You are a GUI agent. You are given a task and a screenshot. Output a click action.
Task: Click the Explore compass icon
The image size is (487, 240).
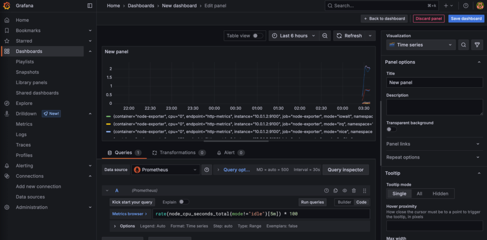(7, 103)
